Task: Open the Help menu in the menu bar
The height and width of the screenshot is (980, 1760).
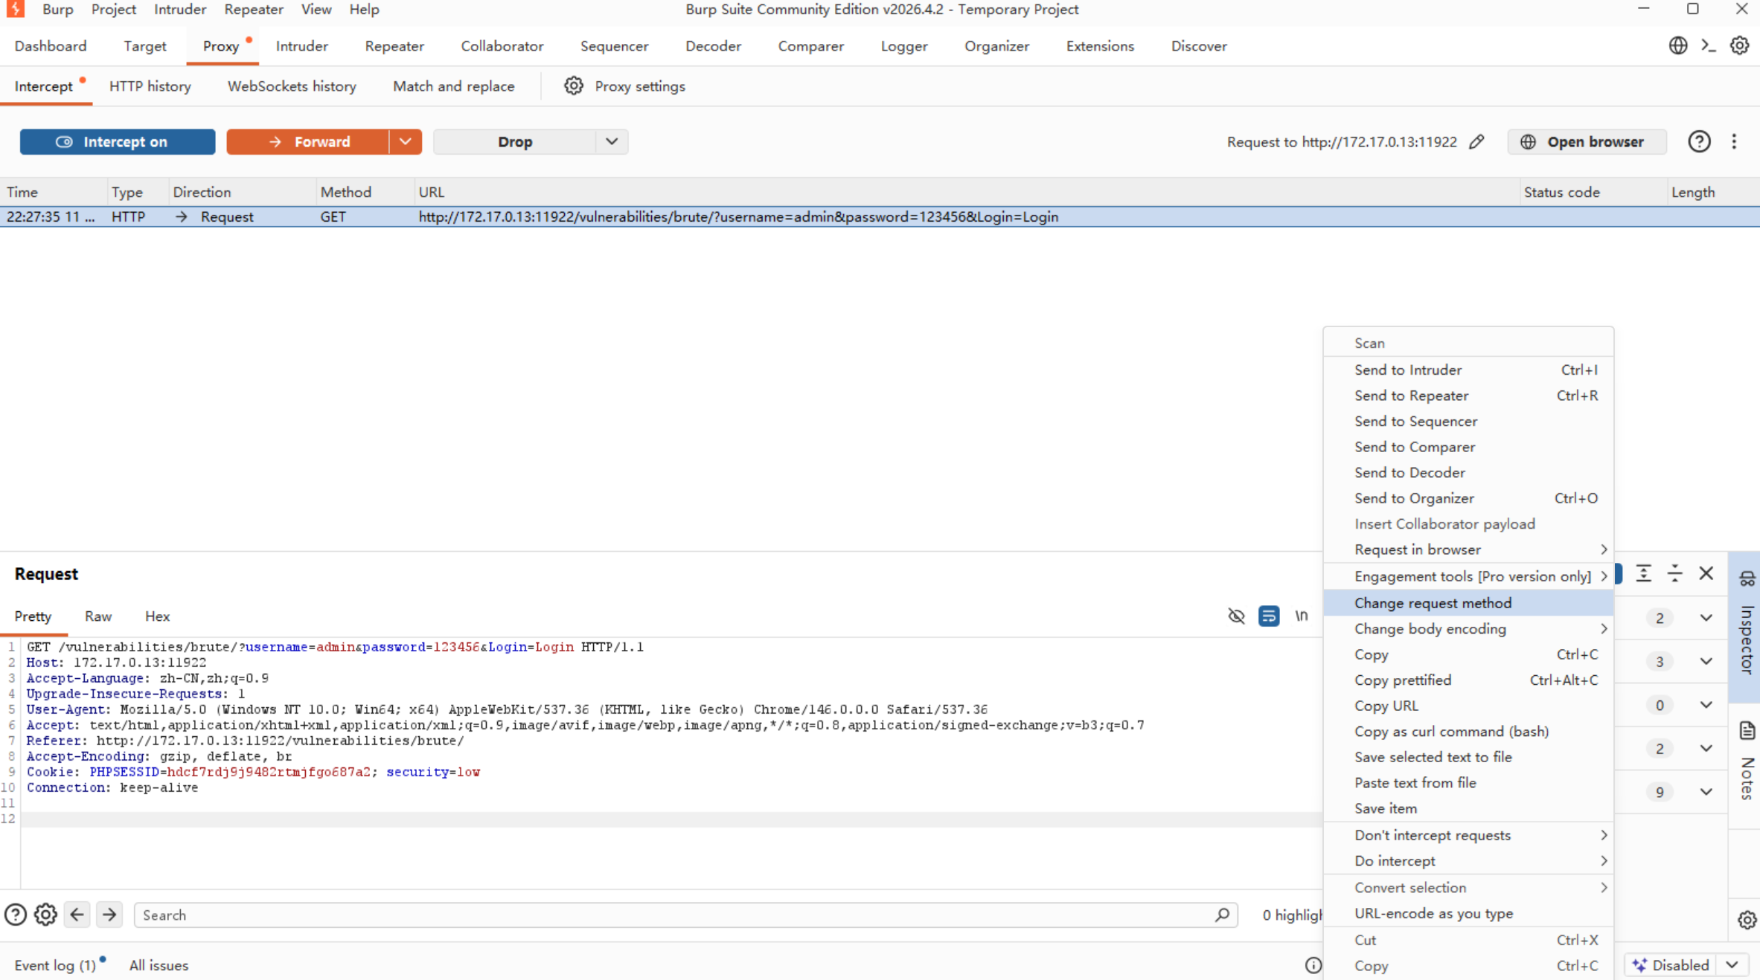Action: [364, 9]
